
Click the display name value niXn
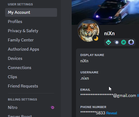tap(84, 61)
